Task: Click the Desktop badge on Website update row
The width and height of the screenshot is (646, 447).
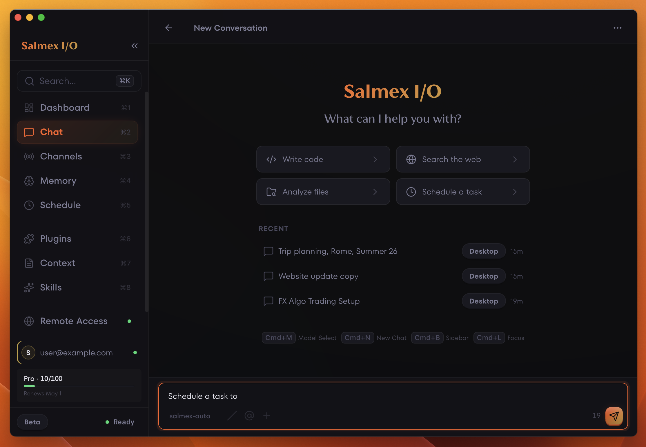Action: (484, 276)
